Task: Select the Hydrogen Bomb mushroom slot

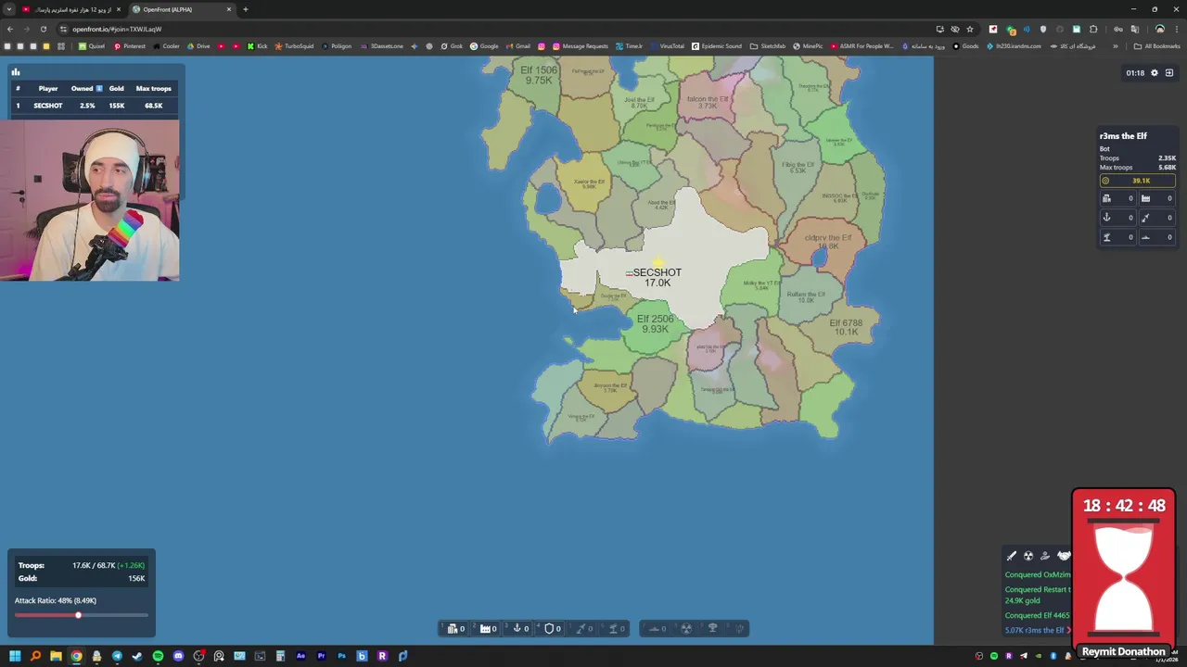Action: 712,629
